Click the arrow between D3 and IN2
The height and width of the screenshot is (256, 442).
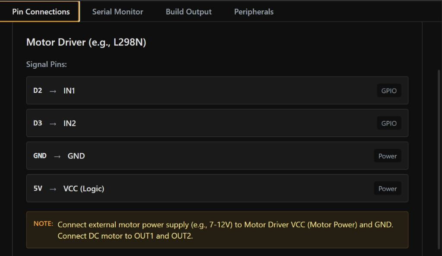point(53,123)
